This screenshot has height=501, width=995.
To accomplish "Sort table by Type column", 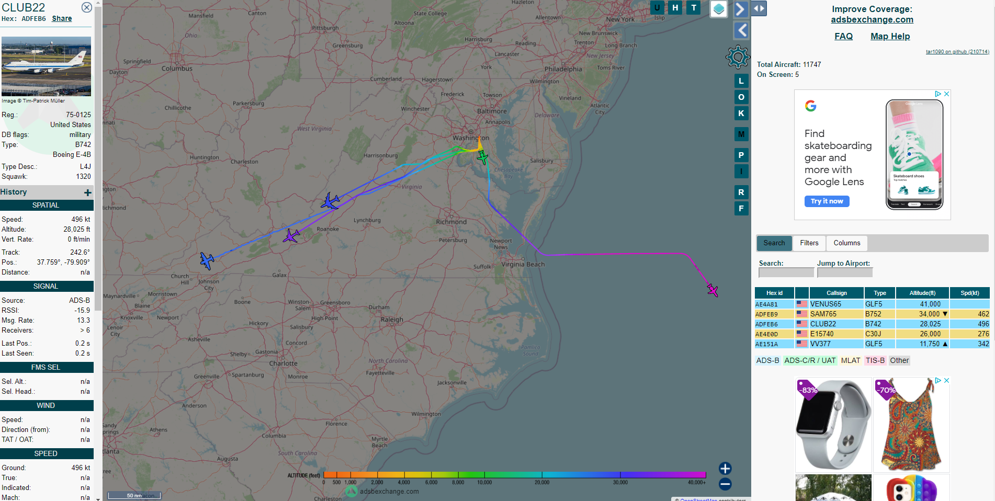I will [880, 293].
